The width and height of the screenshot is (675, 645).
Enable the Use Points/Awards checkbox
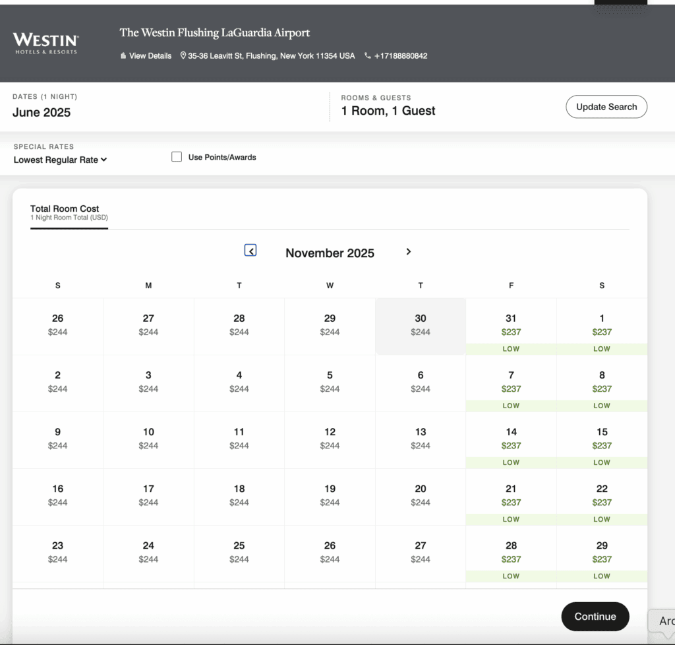coord(177,156)
